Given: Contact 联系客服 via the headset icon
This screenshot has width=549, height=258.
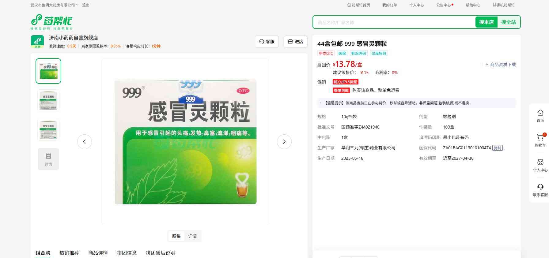Looking at the screenshot, I should pyautogui.click(x=540, y=187).
